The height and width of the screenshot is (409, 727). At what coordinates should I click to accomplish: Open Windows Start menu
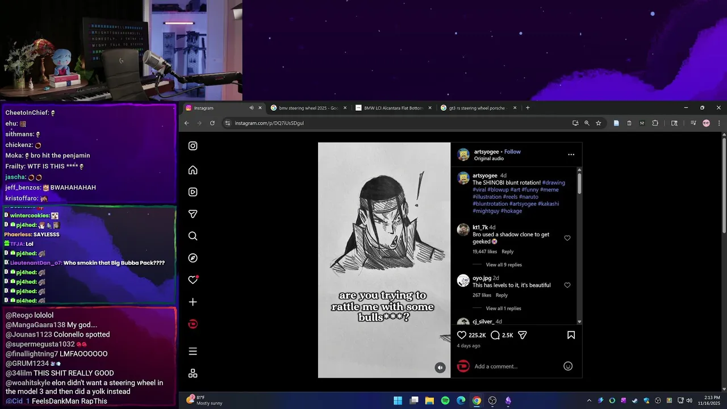pyautogui.click(x=398, y=400)
